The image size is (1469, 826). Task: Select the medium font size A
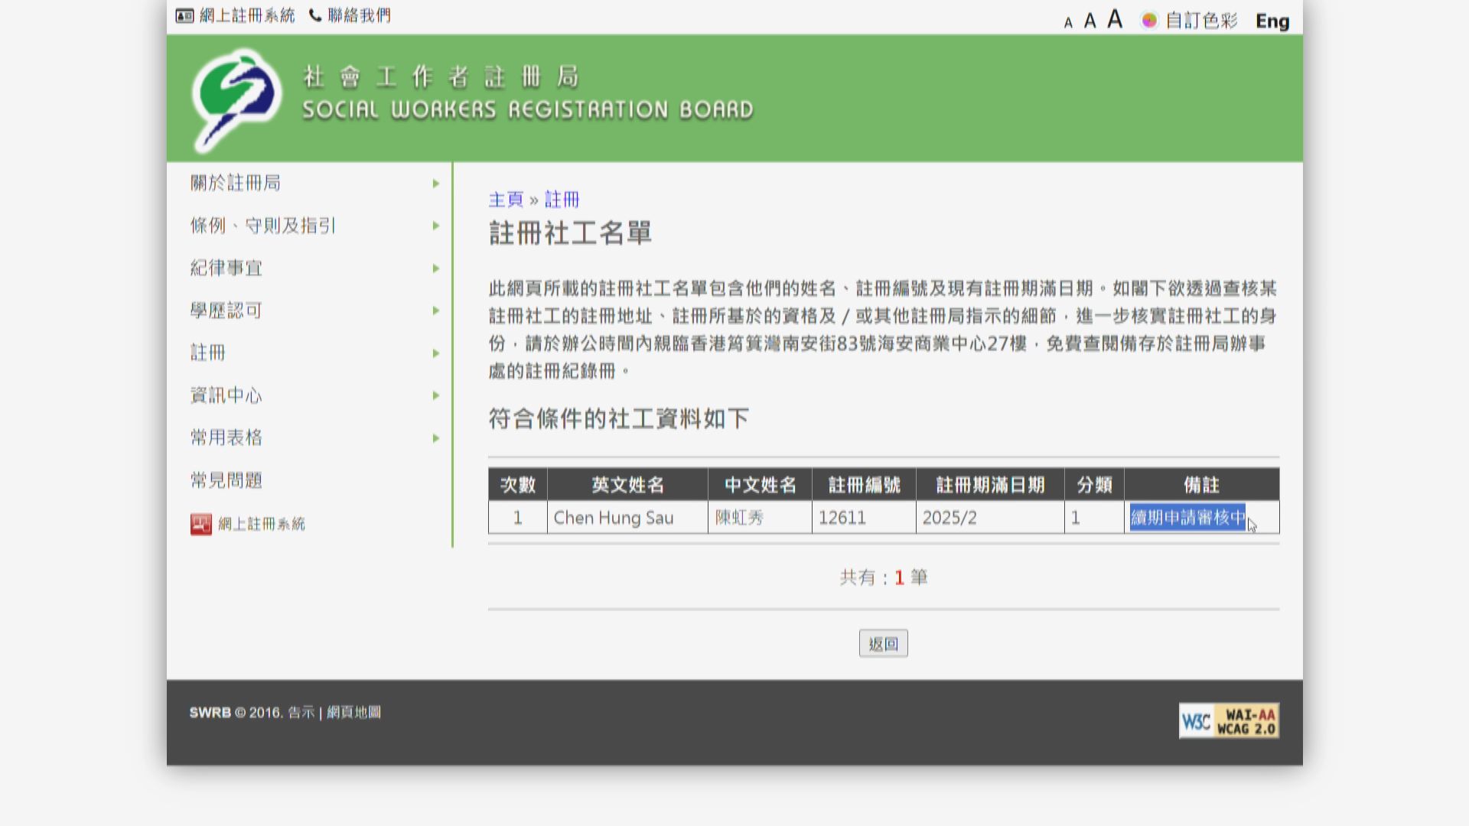click(1090, 21)
